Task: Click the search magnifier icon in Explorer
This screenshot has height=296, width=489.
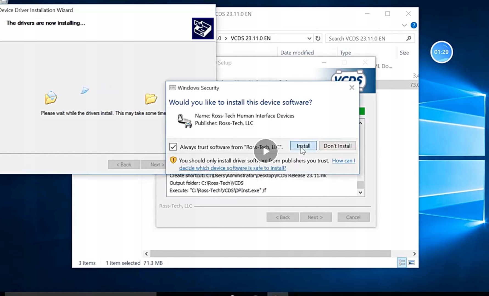Action: pyautogui.click(x=409, y=39)
